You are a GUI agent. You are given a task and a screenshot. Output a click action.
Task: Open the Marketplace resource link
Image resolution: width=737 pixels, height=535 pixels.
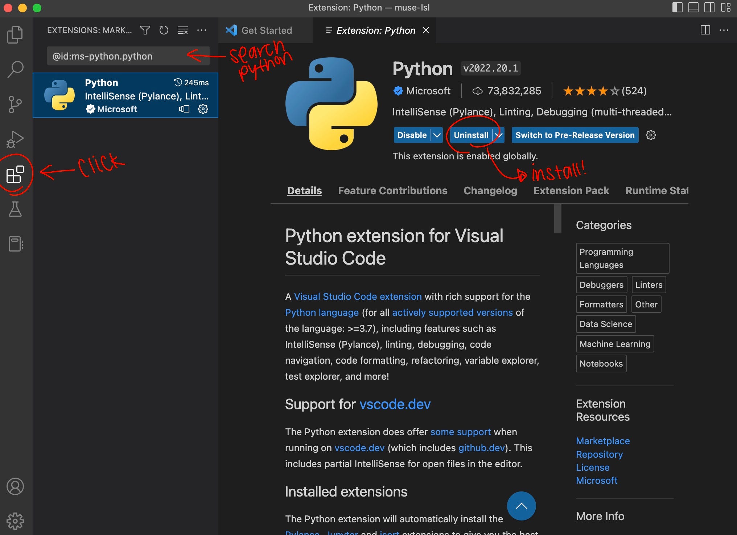(602, 441)
